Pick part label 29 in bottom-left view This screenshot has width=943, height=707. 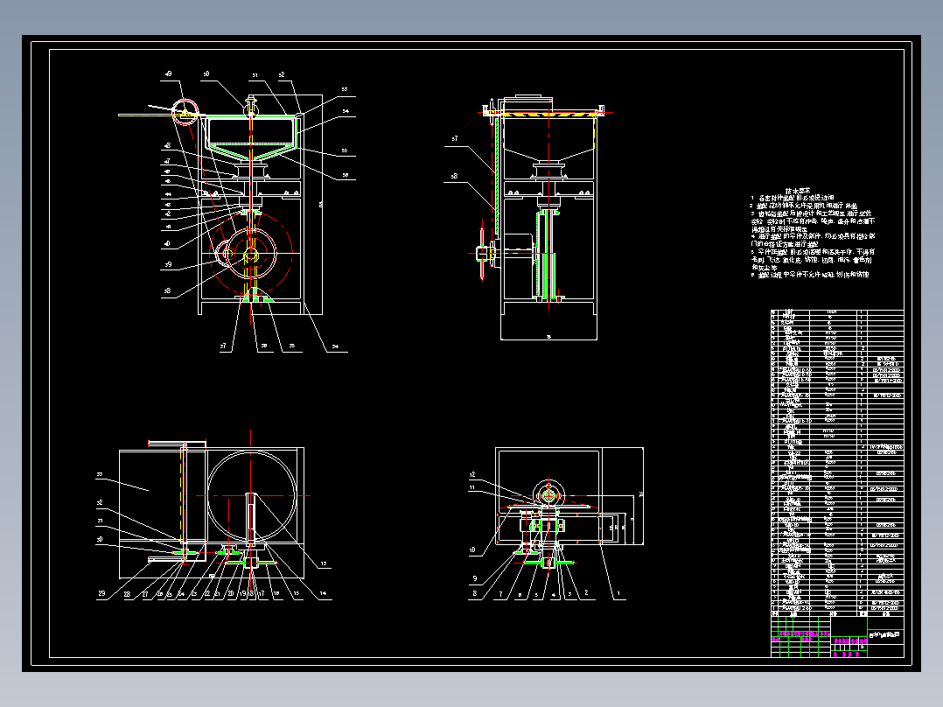click(101, 593)
